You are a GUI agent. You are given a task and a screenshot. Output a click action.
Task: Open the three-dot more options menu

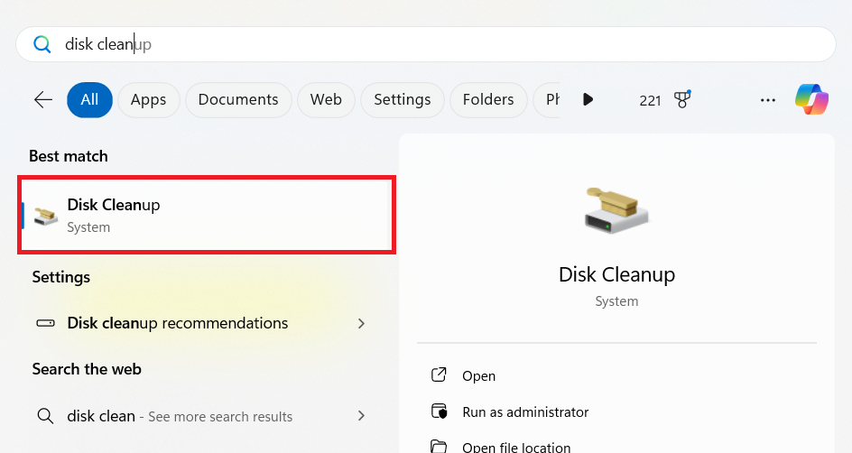tap(768, 100)
